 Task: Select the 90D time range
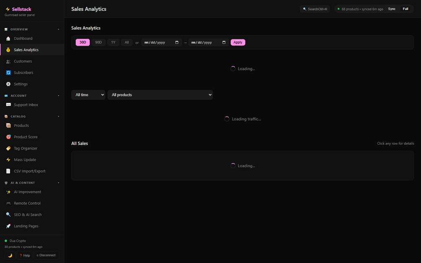[98, 42]
